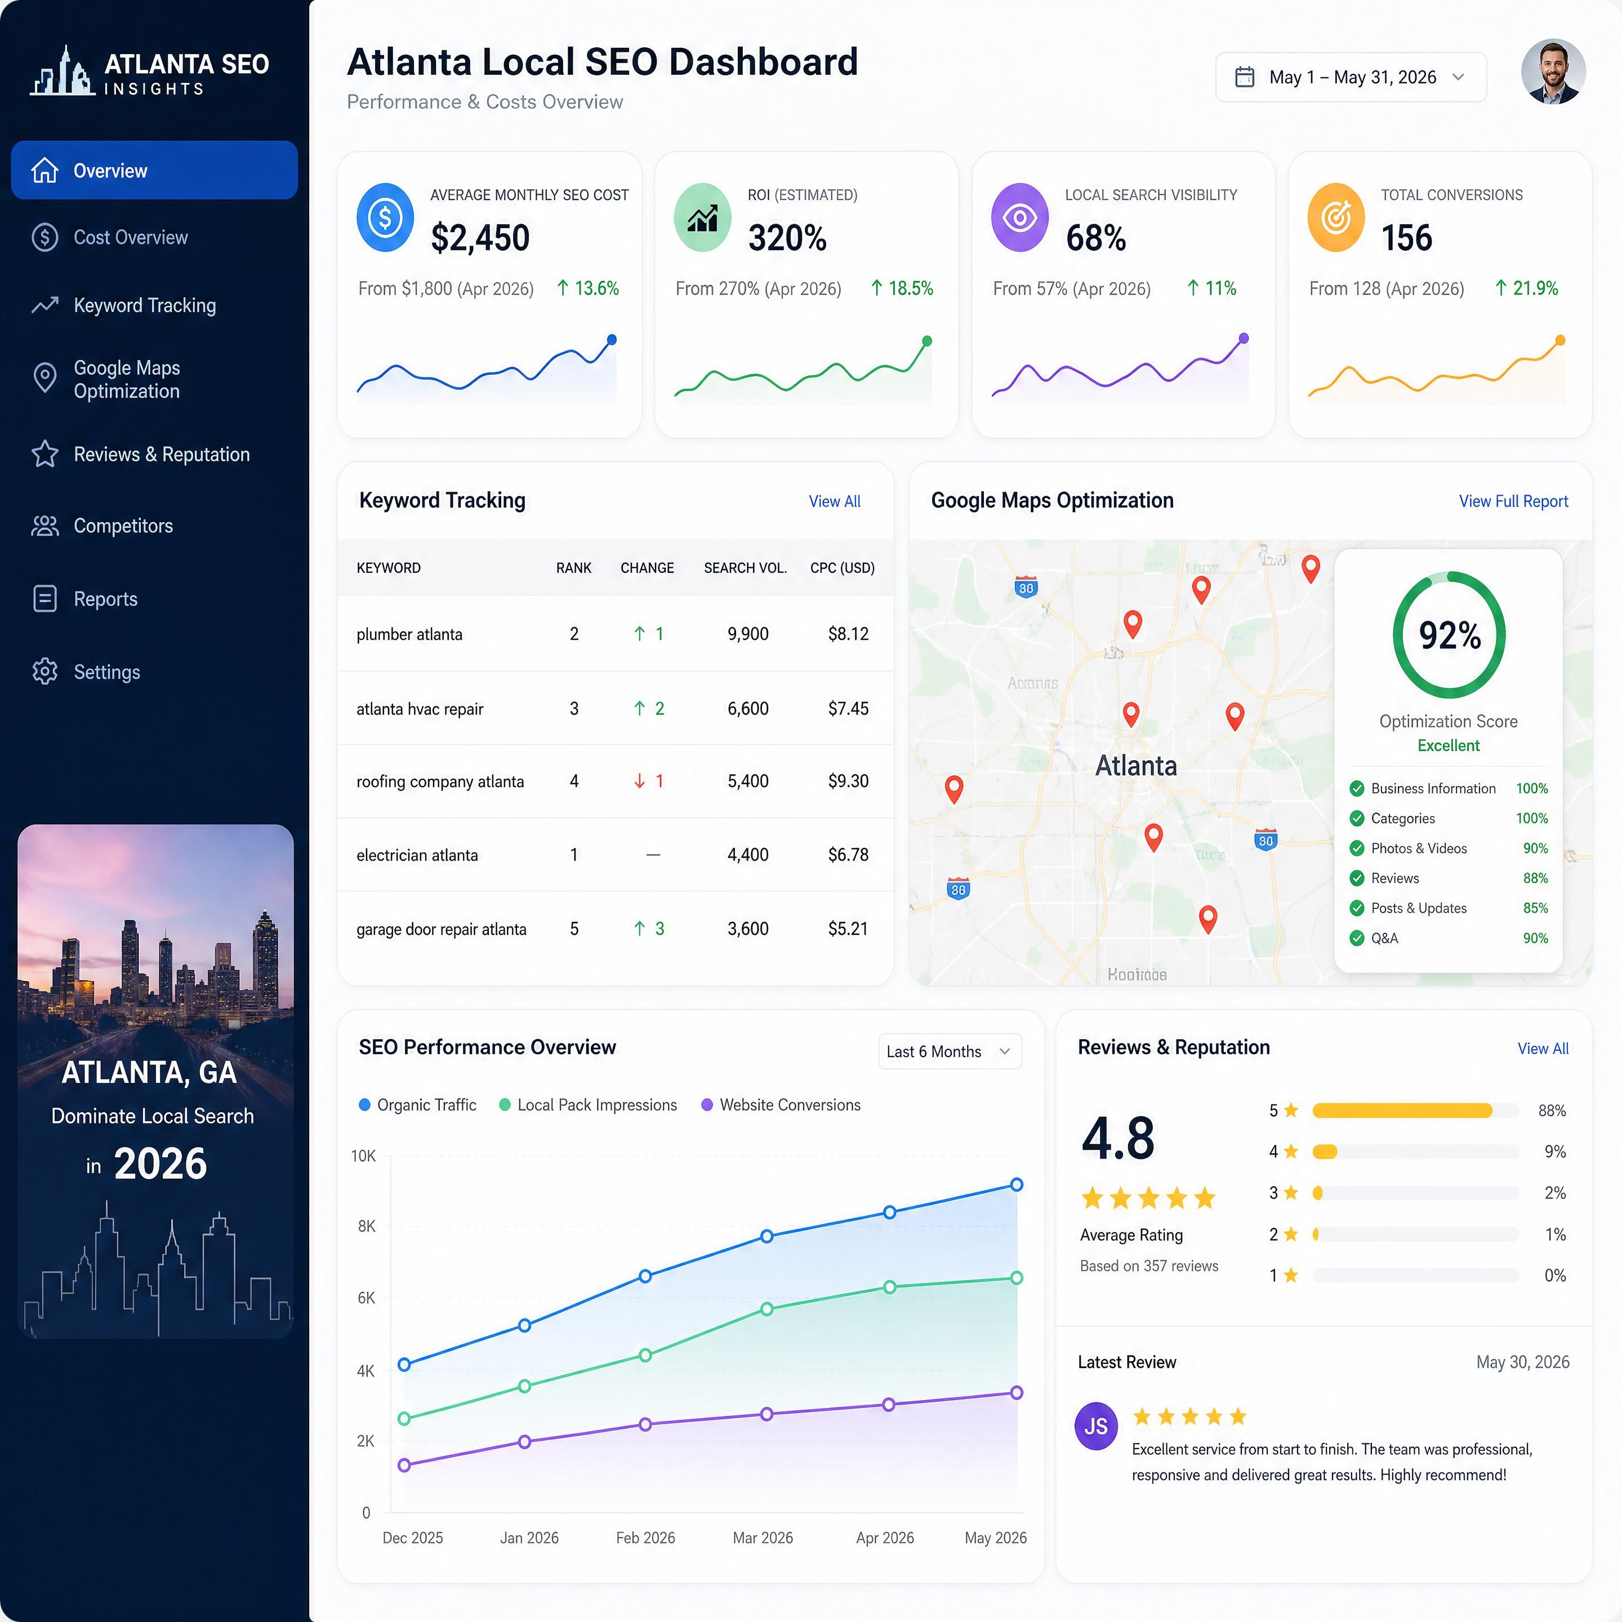Click the trend line icon beside Keyword Tracking
This screenshot has width=1622, height=1622.
pyautogui.click(x=44, y=305)
